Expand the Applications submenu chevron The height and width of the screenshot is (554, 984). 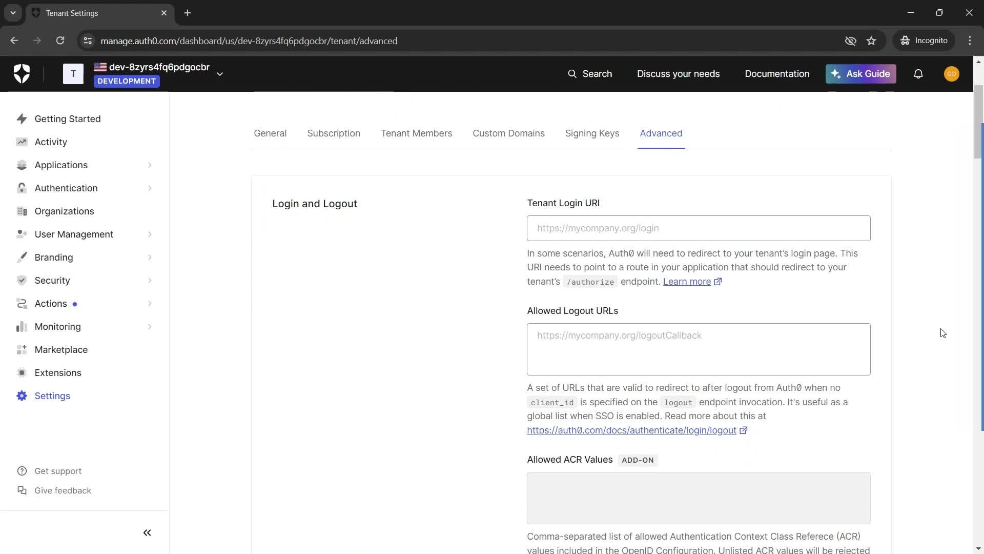pyautogui.click(x=150, y=165)
